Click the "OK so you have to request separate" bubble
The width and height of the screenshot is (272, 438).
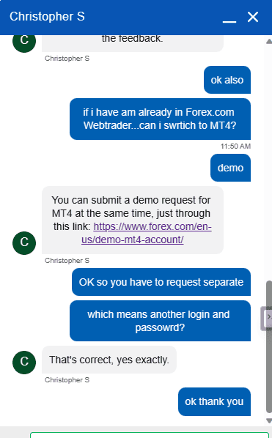coord(161,282)
